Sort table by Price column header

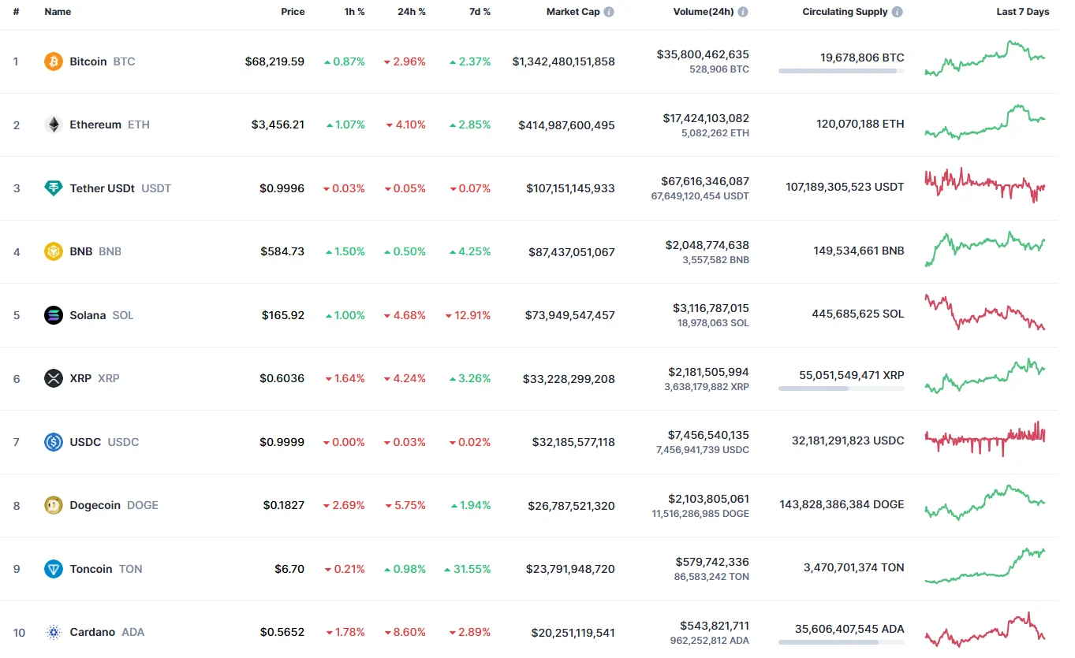click(293, 12)
